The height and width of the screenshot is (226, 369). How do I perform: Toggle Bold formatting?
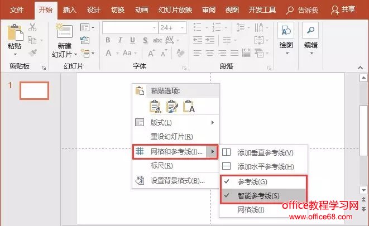click(108, 40)
